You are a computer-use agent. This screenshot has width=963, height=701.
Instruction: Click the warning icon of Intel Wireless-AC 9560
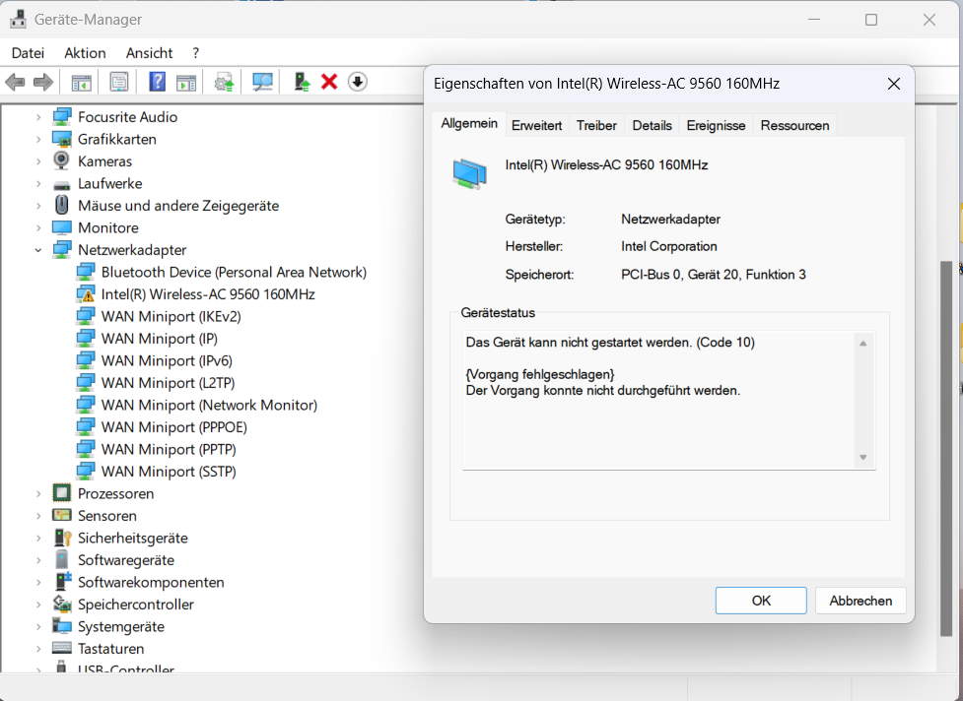[86, 294]
